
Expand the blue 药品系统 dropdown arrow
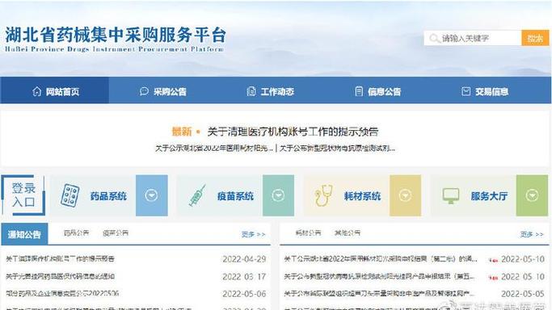(152, 195)
